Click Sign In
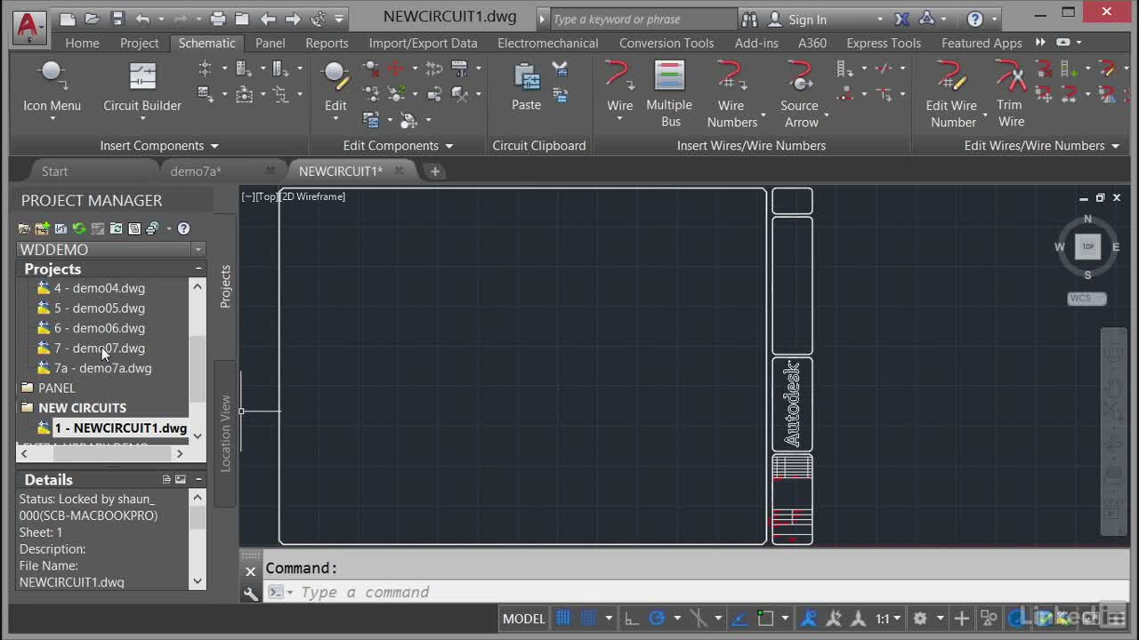1139x640 pixels. point(808,20)
